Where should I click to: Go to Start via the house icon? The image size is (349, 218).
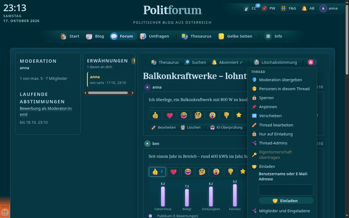(70, 36)
